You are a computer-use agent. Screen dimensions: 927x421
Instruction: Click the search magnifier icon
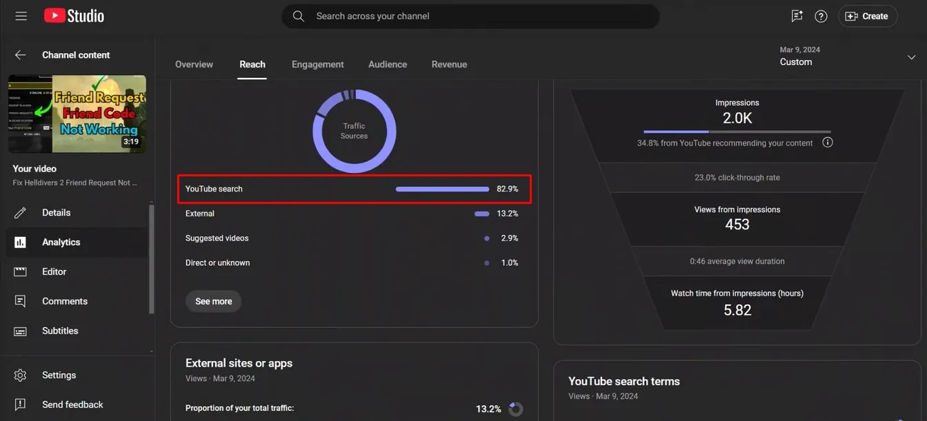point(299,16)
